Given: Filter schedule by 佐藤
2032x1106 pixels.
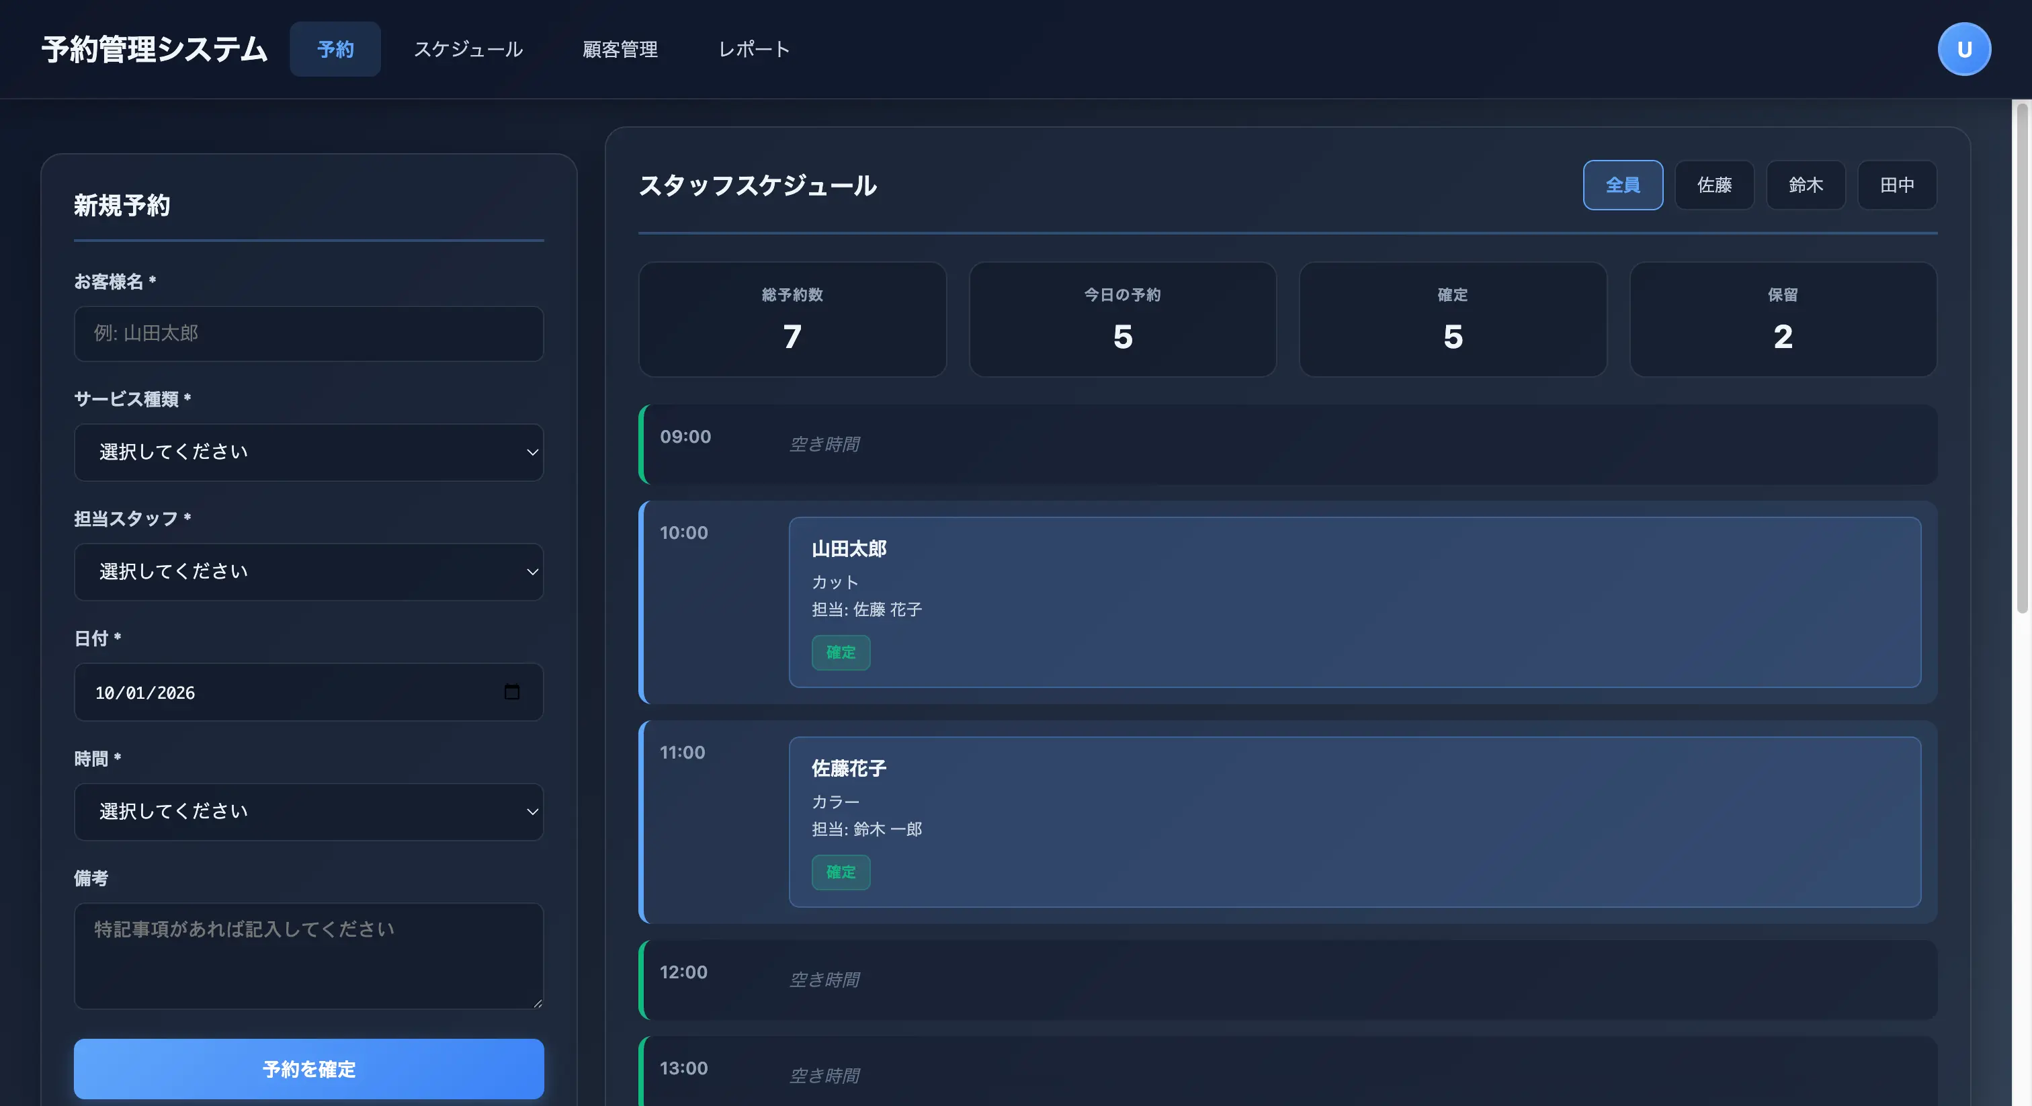Looking at the screenshot, I should pyautogui.click(x=1714, y=185).
